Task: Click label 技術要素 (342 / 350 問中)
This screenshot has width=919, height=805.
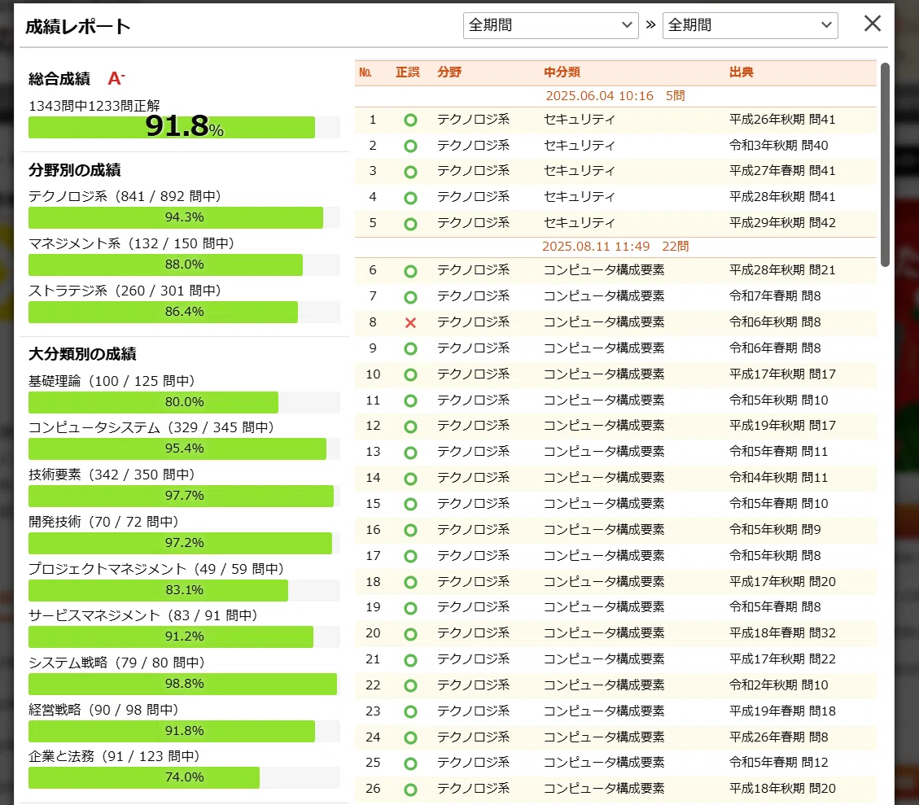Action: click(x=112, y=475)
